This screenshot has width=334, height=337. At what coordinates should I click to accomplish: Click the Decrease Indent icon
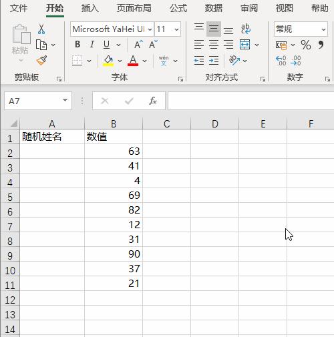pyautogui.click(x=199, y=61)
